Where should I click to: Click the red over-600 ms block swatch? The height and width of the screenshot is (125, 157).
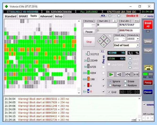[x=88, y=85]
